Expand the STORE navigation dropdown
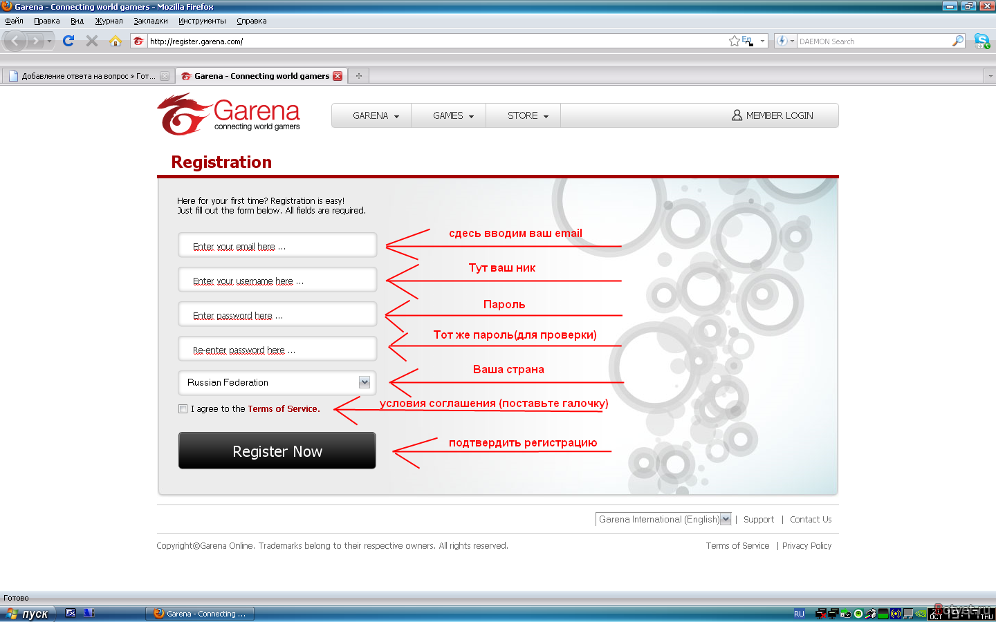Viewport: 996px width, 622px height. [528, 115]
